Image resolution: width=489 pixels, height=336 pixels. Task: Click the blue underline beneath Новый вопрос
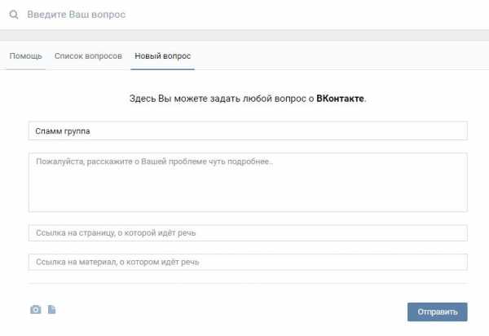[x=162, y=69]
